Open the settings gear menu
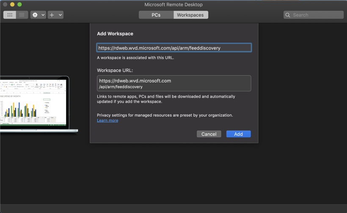The height and width of the screenshot is (213, 347). point(35,15)
